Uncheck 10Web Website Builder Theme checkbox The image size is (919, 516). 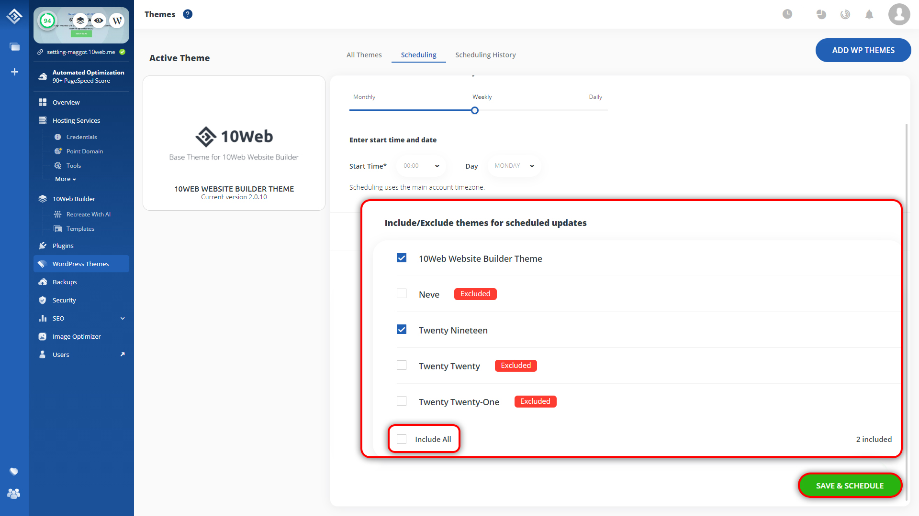pyautogui.click(x=402, y=258)
